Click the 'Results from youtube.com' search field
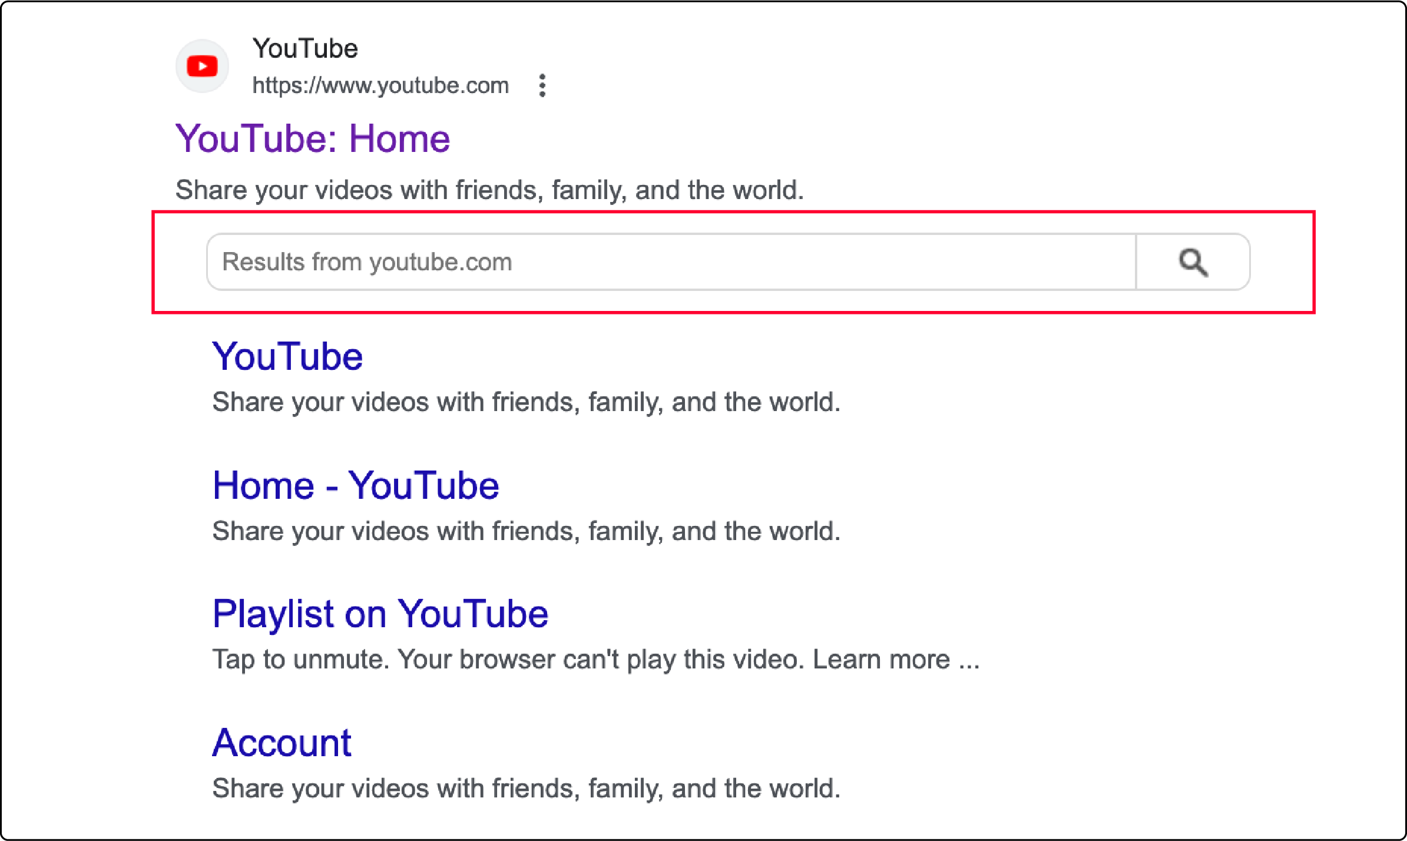The image size is (1407, 841). 671,262
